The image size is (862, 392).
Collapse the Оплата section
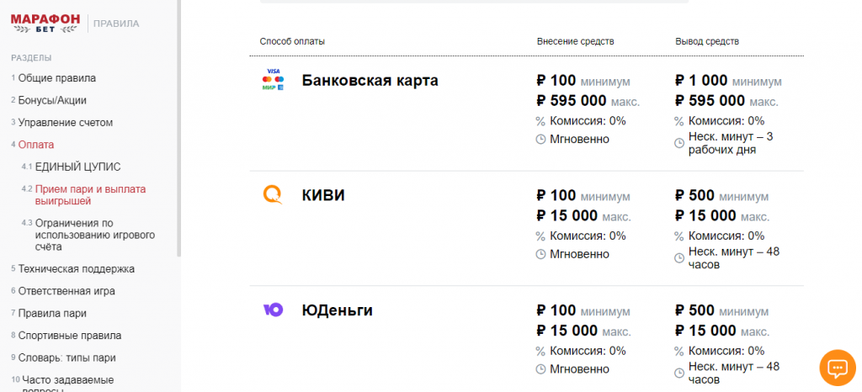click(x=35, y=145)
